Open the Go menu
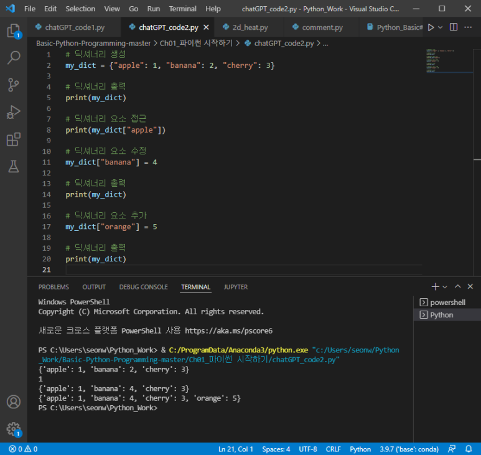The height and width of the screenshot is (455, 481). pos(133,9)
